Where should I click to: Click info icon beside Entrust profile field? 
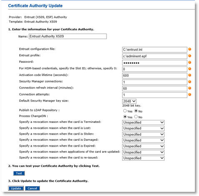pos(189,56)
